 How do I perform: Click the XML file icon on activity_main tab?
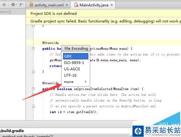(31, 5)
